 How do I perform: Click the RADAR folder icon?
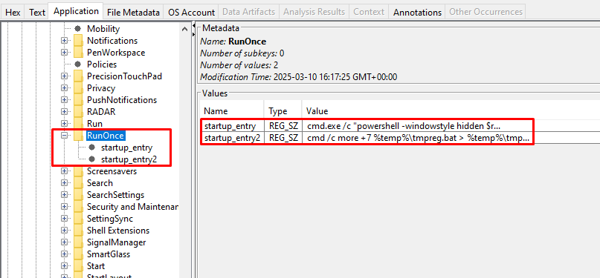pyautogui.click(x=78, y=112)
